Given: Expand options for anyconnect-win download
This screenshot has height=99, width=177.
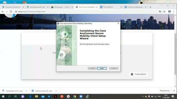Looking at the screenshot, I should pos(27,91).
